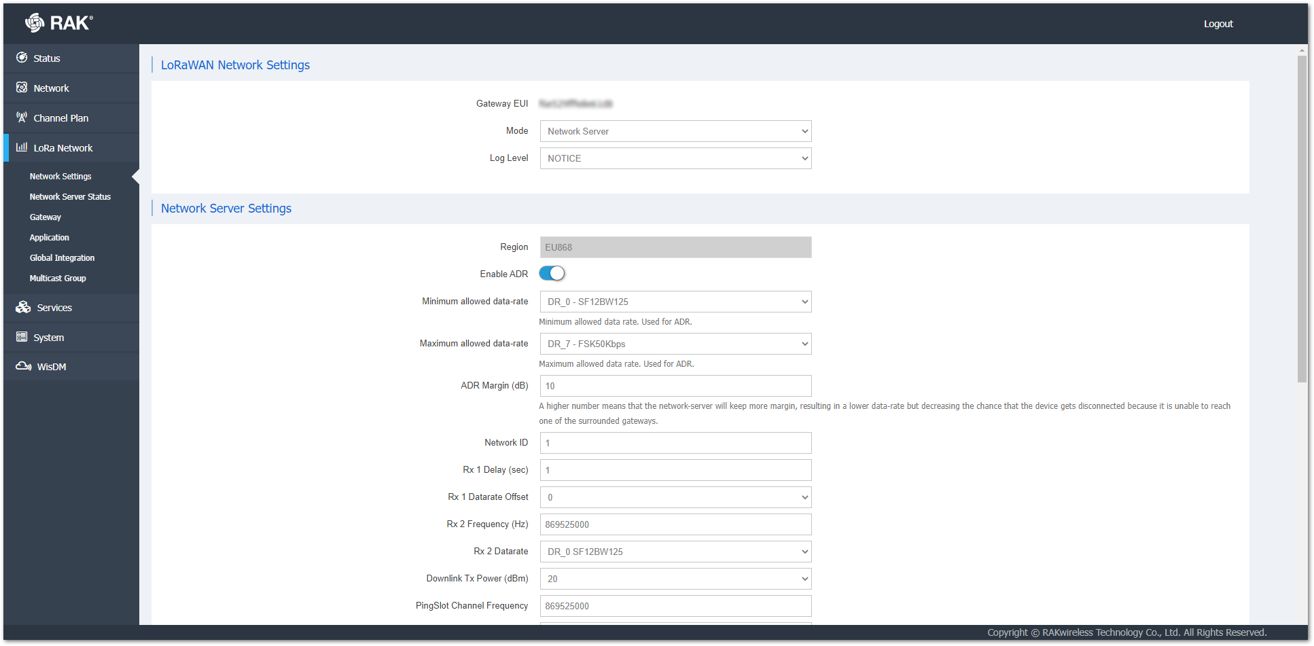Open the Channel Plan section
The image size is (1314, 646).
60,118
